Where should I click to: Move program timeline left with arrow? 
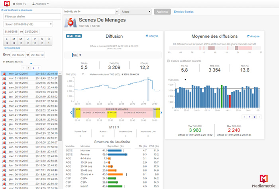71,113
